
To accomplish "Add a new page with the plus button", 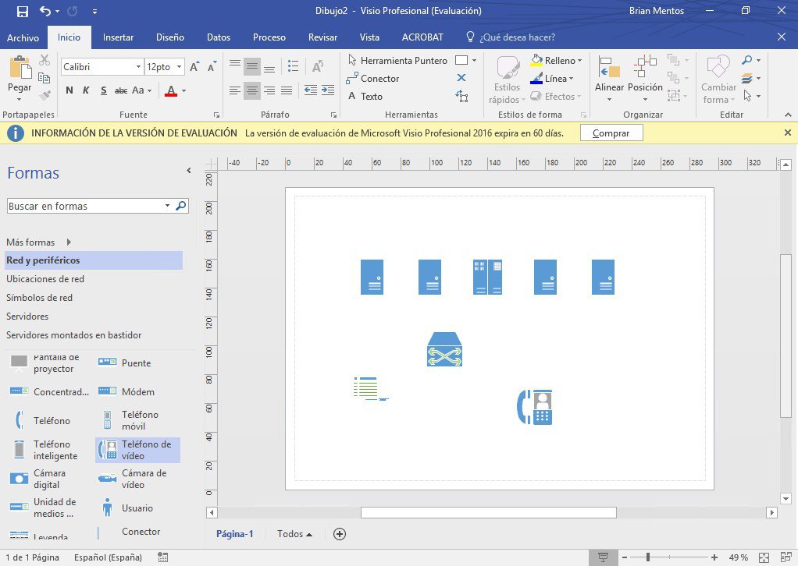I will pos(340,533).
